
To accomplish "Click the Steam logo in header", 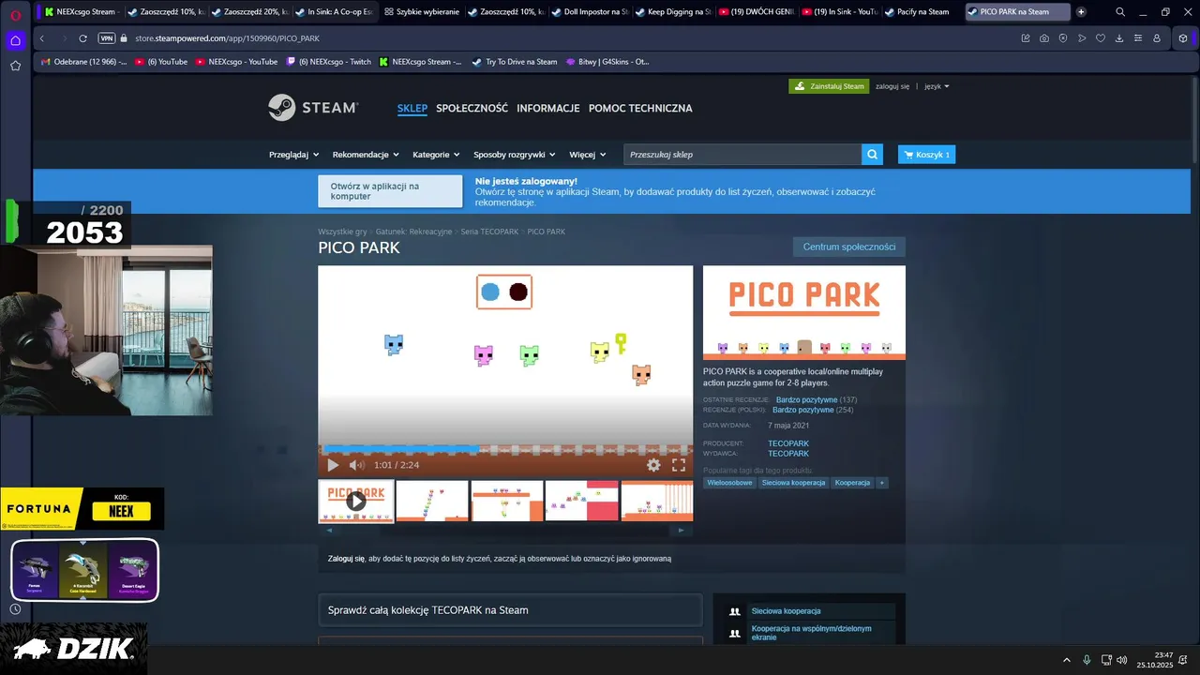I will pos(312,108).
